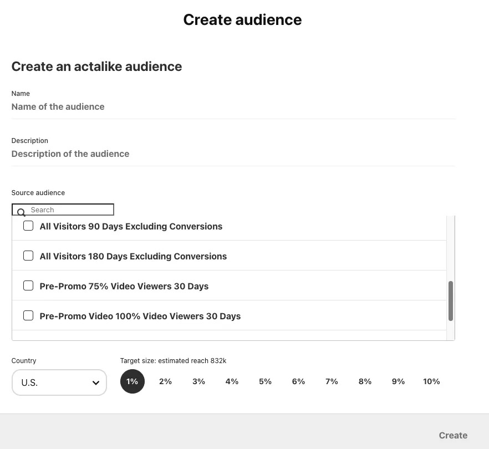
Task: Select 7% as target size
Action: click(x=332, y=382)
